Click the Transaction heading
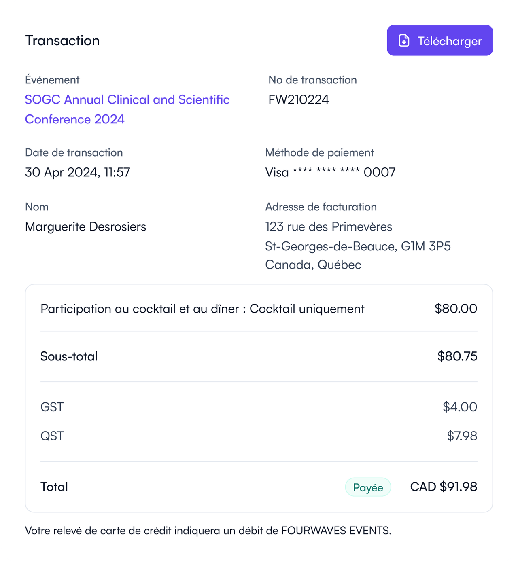The image size is (518, 563). pyautogui.click(x=62, y=40)
